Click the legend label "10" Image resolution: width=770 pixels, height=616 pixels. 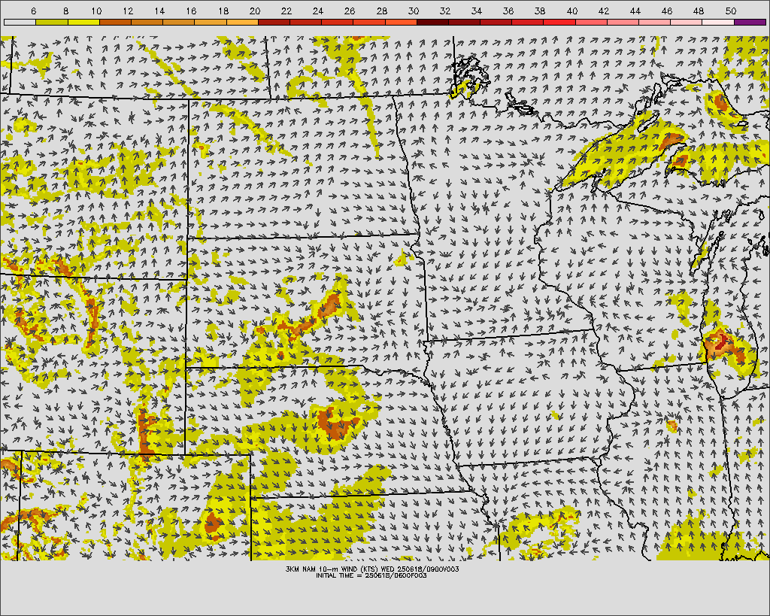pyautogui.click(x=96, y=11)
